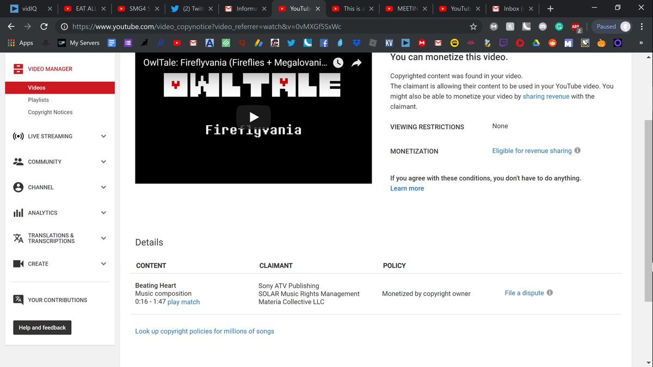Click info icon beside File a dispute

550,292
